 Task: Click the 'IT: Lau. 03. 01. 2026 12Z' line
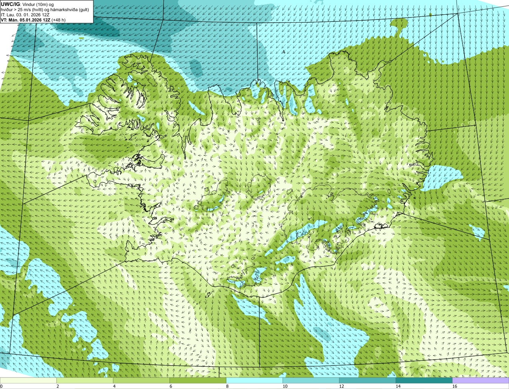[x=25, y=15]
